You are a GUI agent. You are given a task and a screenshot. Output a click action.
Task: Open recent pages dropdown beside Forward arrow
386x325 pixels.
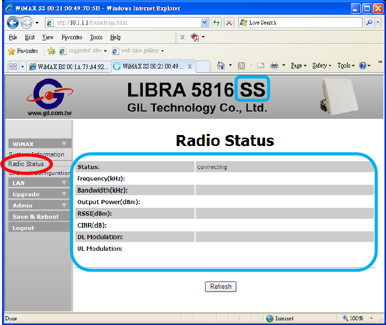[x=37, y=23]
